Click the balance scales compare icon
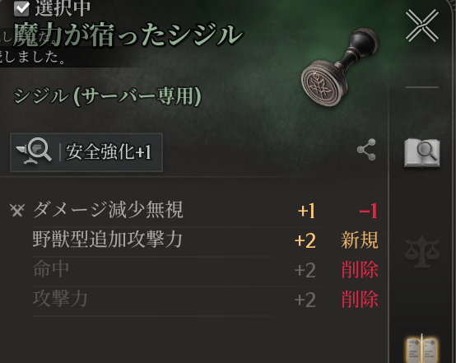456x363 pixels. pyautogui.click(x=422, y=252)
